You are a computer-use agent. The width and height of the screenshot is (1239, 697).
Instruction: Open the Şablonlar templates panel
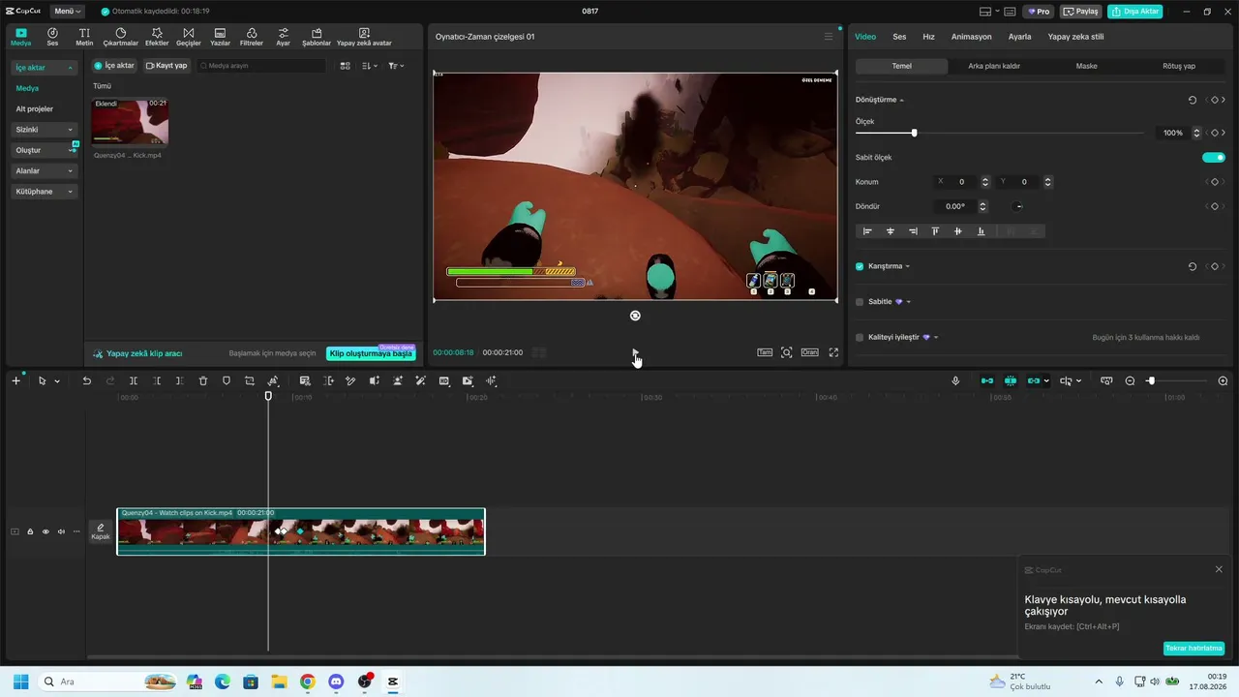coord(317,37)
